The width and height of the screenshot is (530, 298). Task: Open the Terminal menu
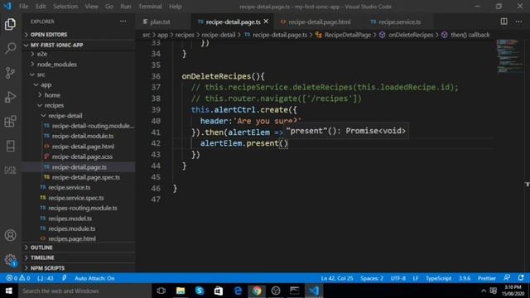150,7
